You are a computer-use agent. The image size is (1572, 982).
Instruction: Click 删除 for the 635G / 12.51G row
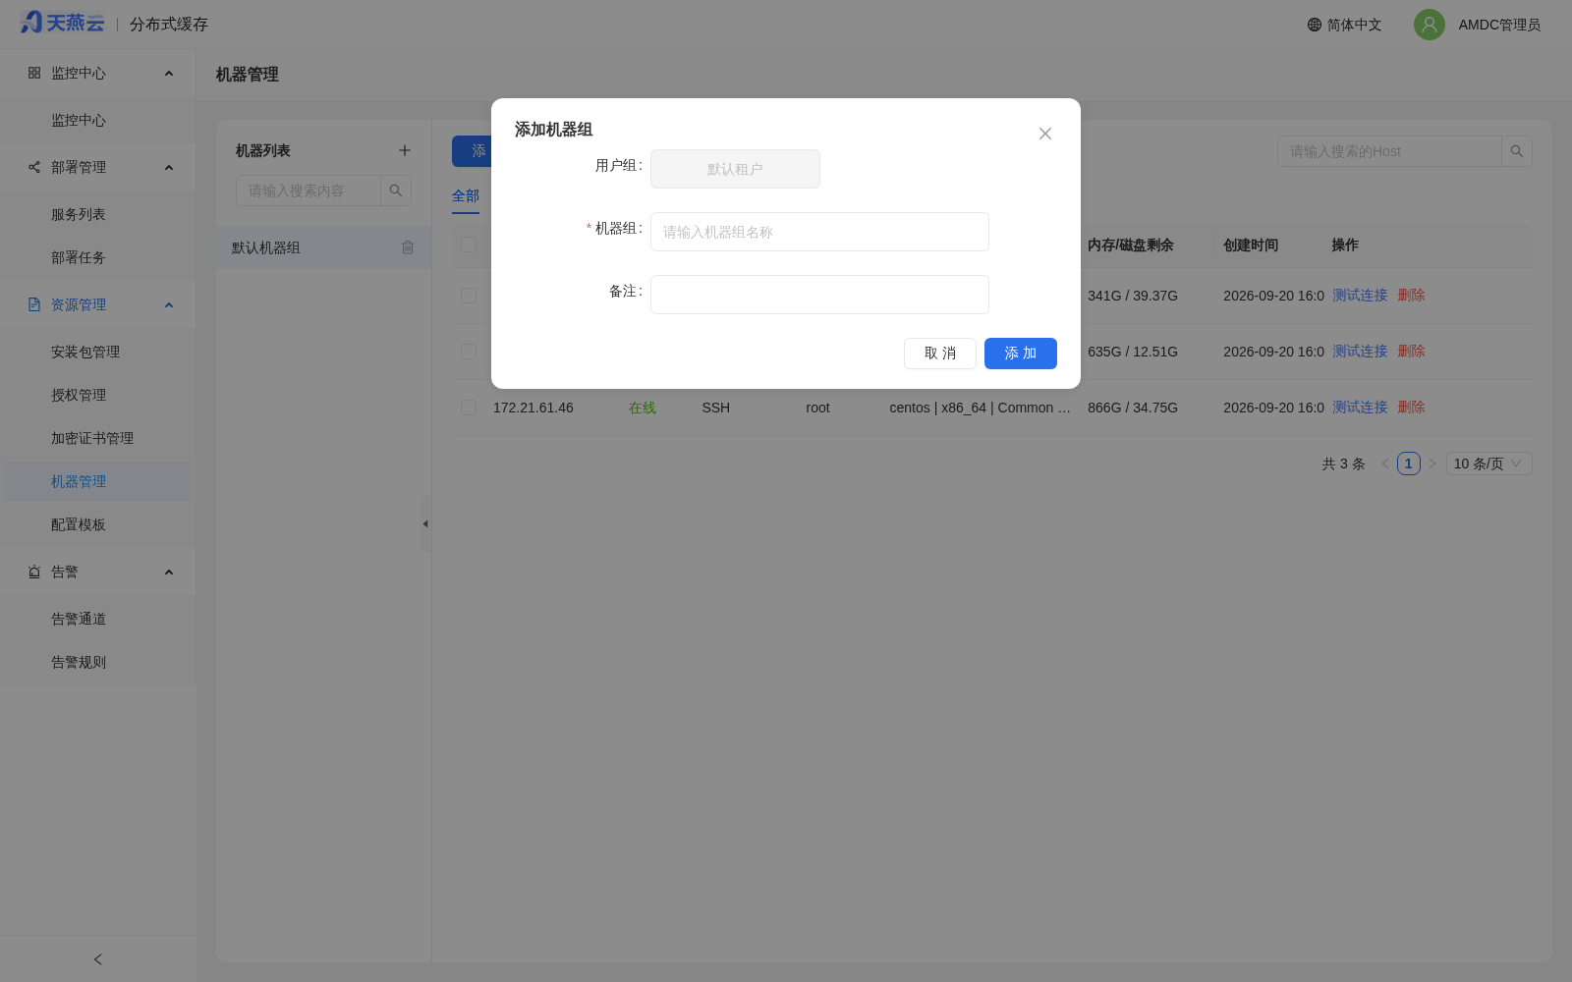point(1411,352)
